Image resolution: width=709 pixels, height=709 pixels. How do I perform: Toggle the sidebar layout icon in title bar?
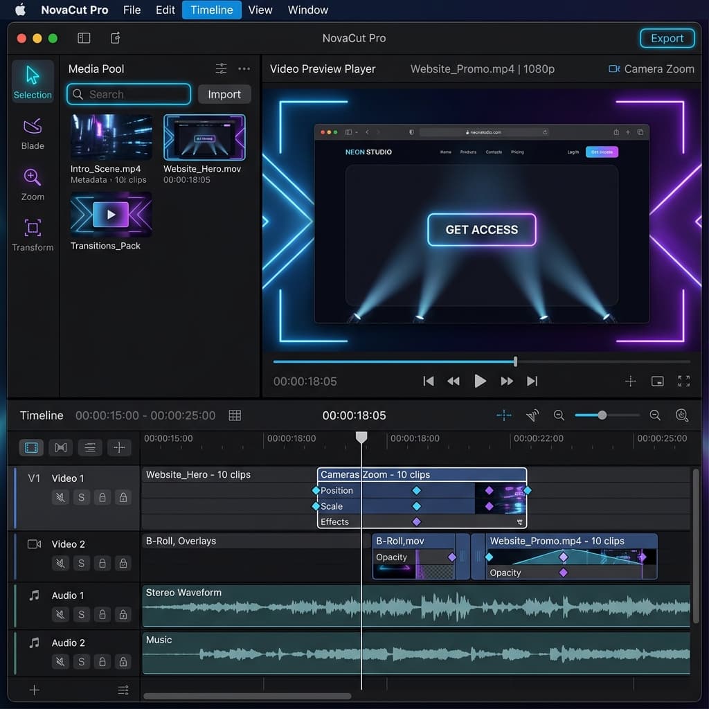[84, 38]
